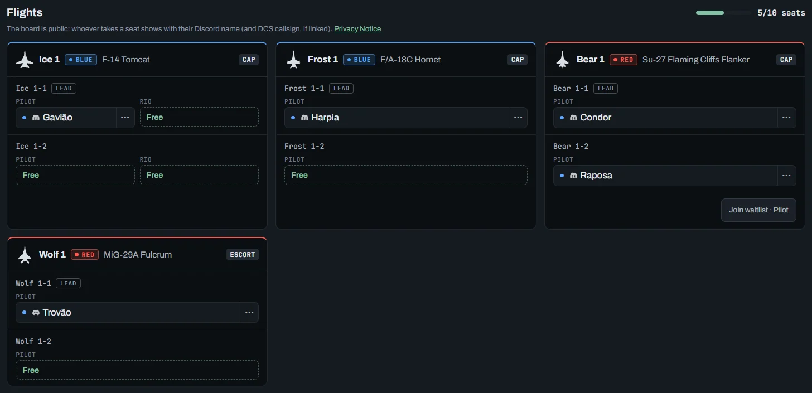Click the Wolf 1 flight jet icon

pos(25,255)
